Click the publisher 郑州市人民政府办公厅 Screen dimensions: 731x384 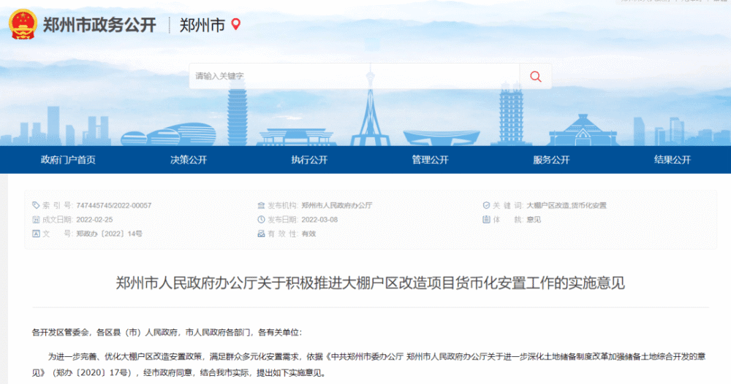point(336,205)
